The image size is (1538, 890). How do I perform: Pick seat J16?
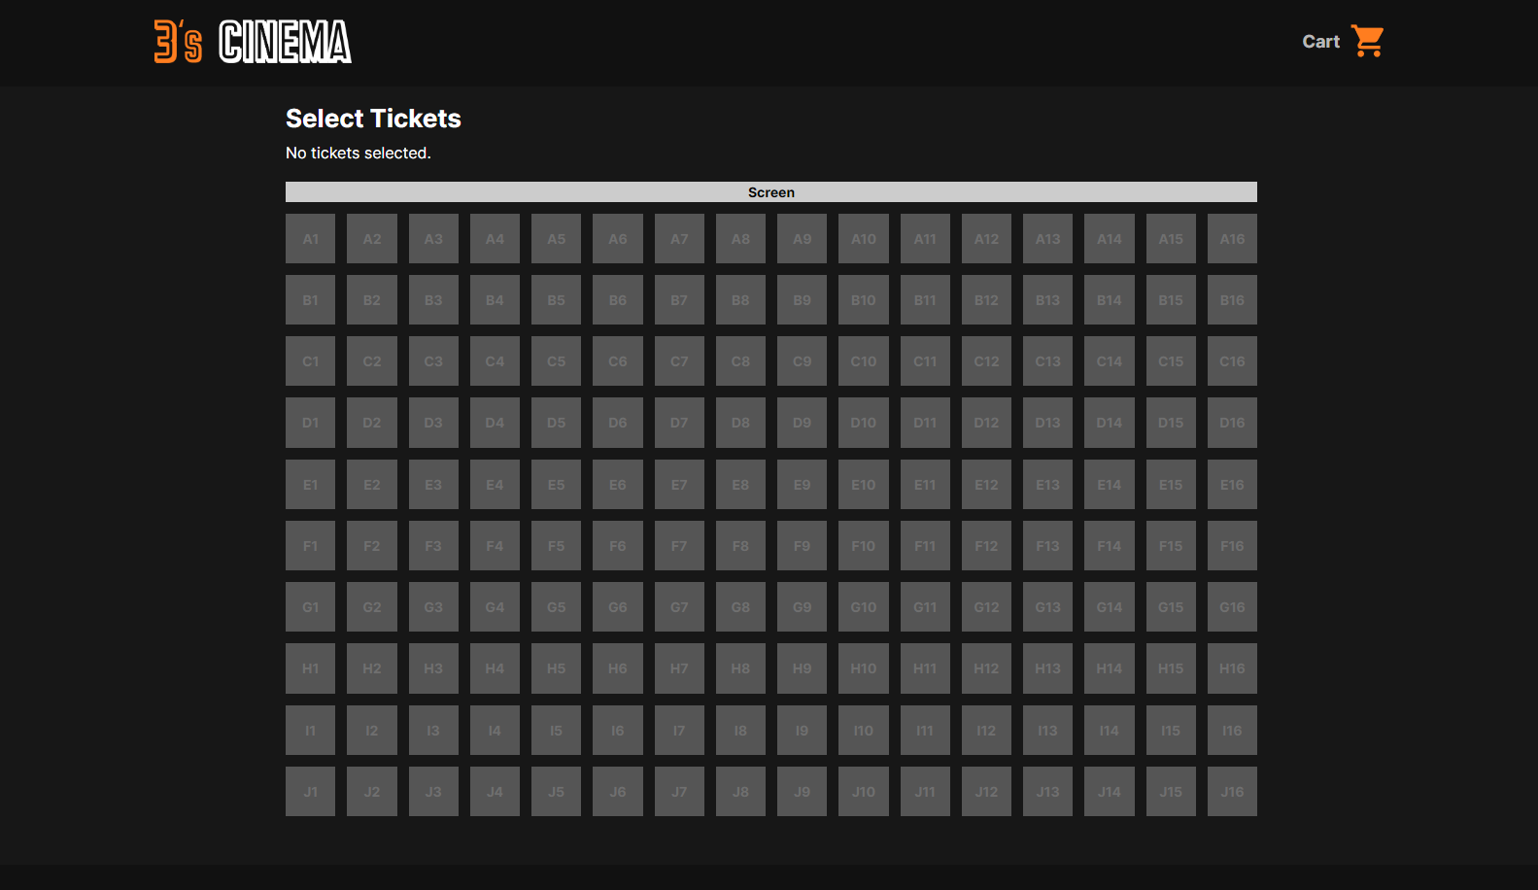tap(1232, 792)
